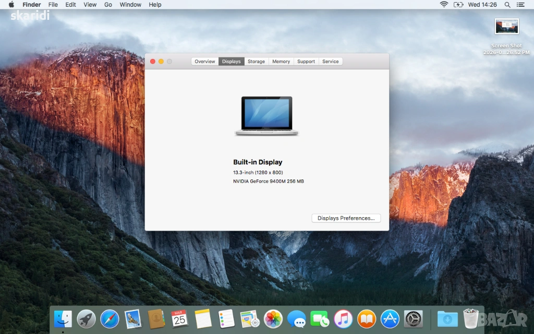The height and width of the screenshot is (334, 534).
Task: Open the App Store dock icon
Action: [390, 318]
